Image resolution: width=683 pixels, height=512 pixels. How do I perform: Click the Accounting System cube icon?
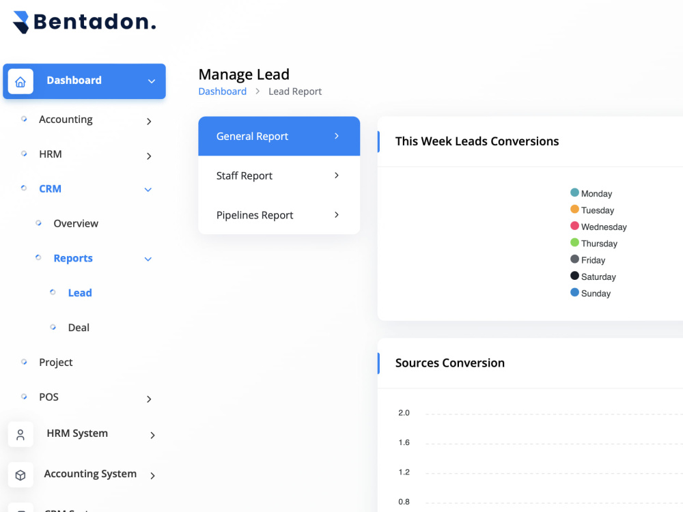[20, 475]
